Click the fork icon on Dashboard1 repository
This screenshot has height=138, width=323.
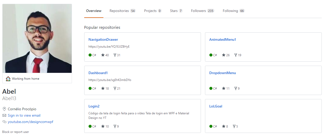coord(115,88)
